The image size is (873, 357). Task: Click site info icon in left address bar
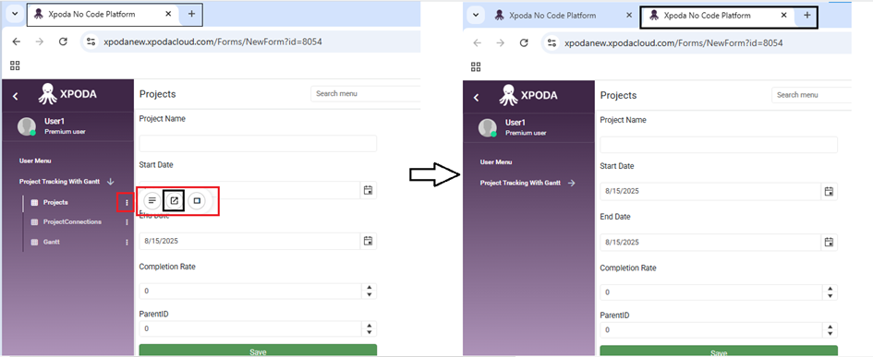[91, 42]
